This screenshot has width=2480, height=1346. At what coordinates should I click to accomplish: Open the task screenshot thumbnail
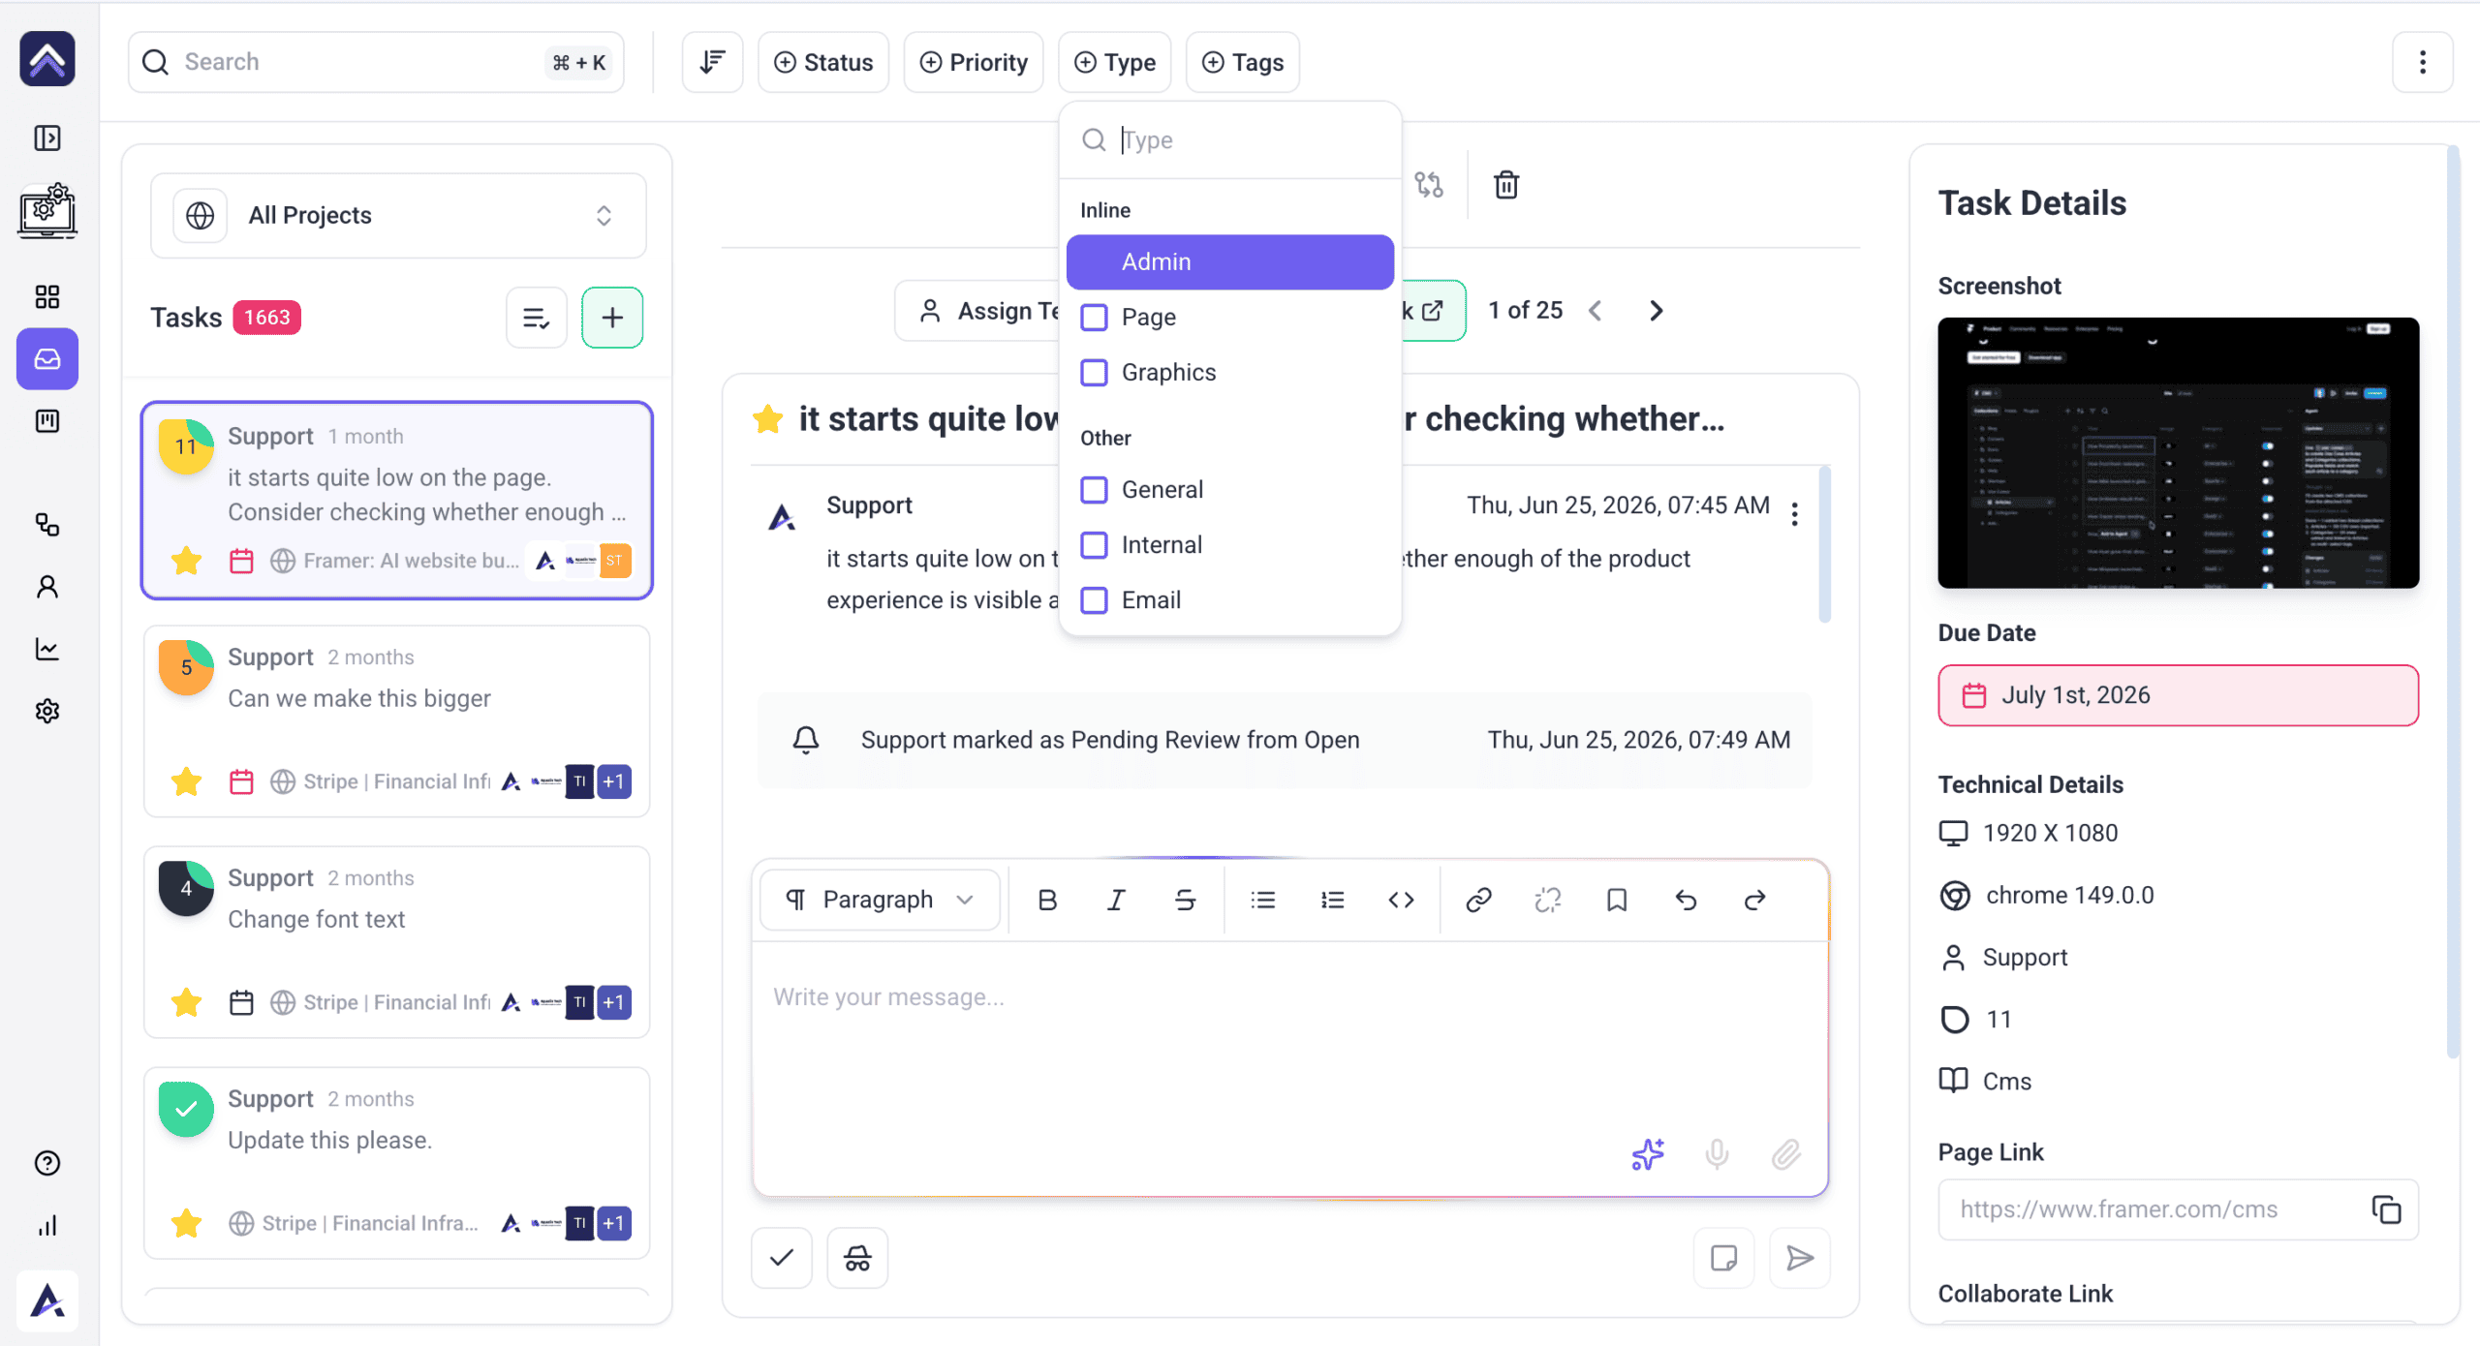2178,452
